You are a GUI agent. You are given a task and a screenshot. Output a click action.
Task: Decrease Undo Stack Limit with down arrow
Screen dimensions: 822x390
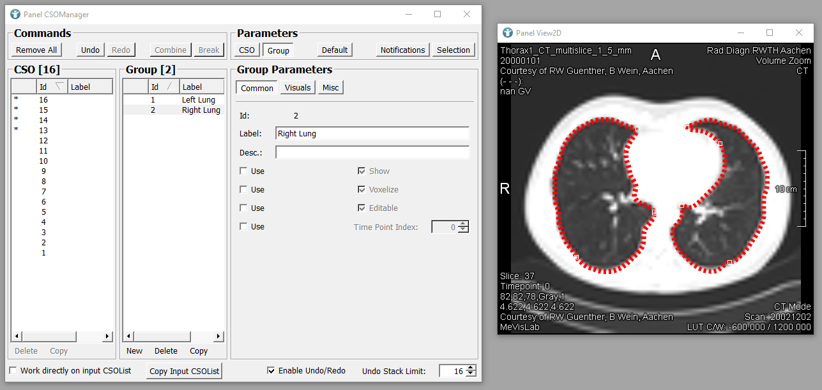(x=471, y=374)
